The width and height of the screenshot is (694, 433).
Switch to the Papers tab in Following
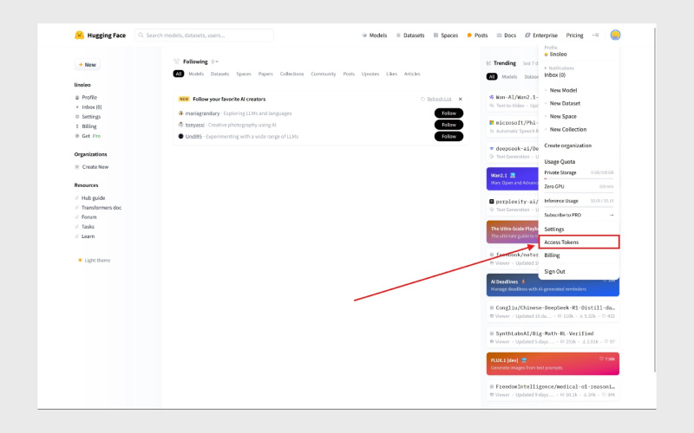coord(265,74)
